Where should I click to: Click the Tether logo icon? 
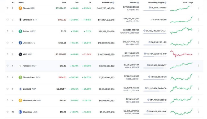click(x=20, y=31)
